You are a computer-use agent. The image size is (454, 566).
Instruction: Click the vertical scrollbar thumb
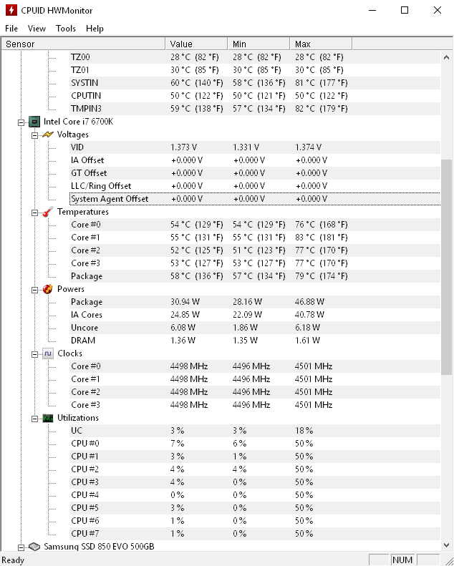(x=447, y=266)
